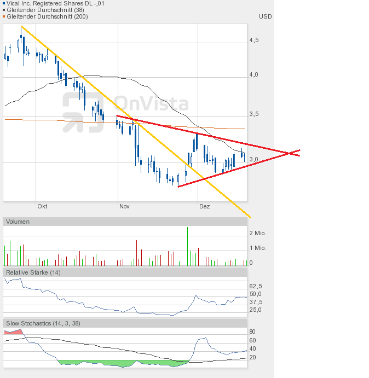
Task: Select the 'Vical Inc. Registered Shares DL -,01' legend text
Action: pos(55,3)
